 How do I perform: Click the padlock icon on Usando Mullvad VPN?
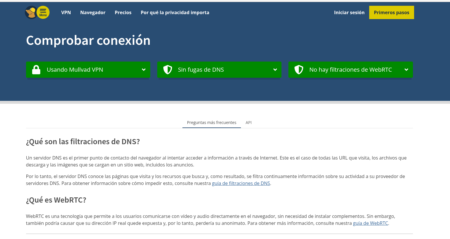click(x=36, y=70)
